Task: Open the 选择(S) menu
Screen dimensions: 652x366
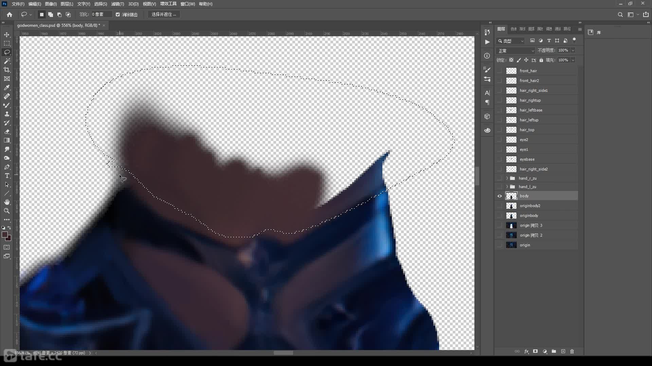Action: [101, 4]
